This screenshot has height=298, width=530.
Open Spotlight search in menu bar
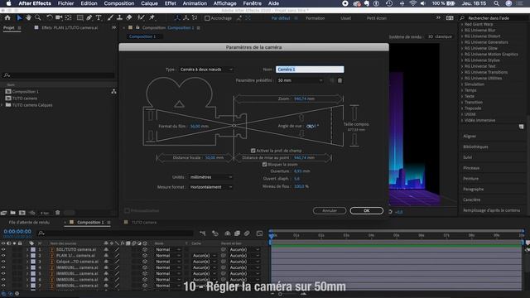pyautogui.click(x=496, y=3)
